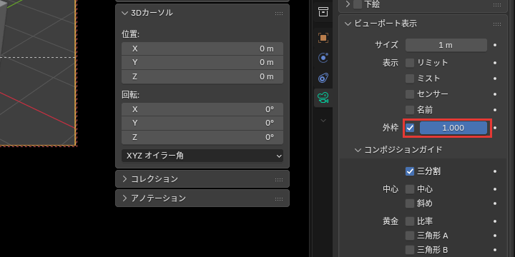Enable the リミット display checkbox
This screenshot has height=257, width=515.
point(410,63)
